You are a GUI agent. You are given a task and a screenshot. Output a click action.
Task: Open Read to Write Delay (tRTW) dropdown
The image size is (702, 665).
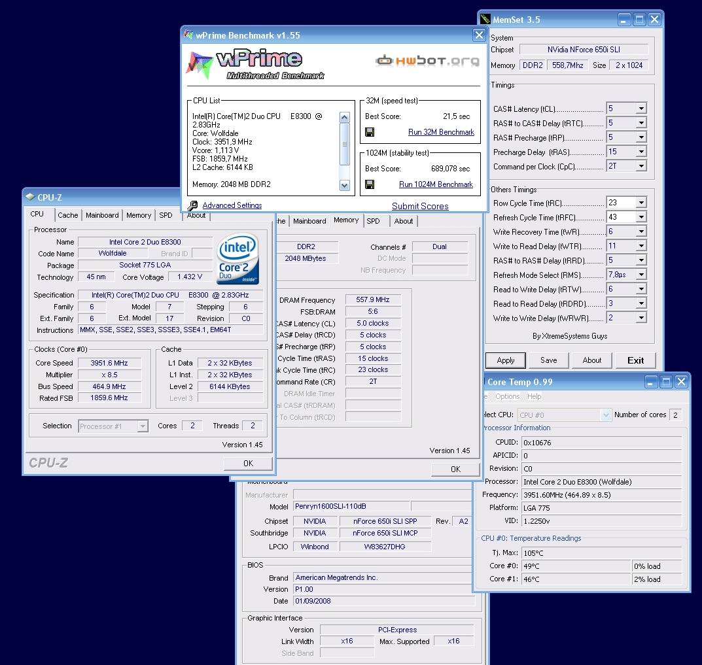(641, 289)
